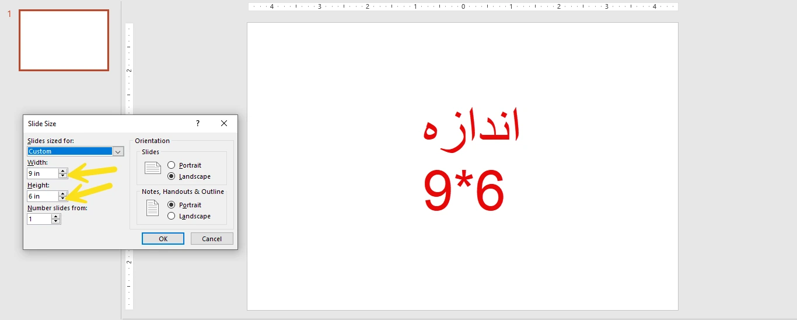Screen dimensions: 797x320
Task: Select slide 1 thumbnail in the panel
Action: [64, 40]
